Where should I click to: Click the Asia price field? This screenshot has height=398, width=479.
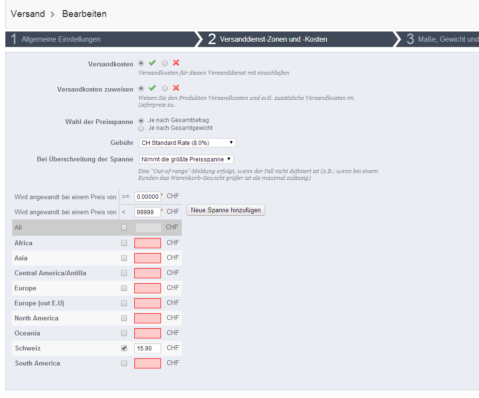pos(147,258)
